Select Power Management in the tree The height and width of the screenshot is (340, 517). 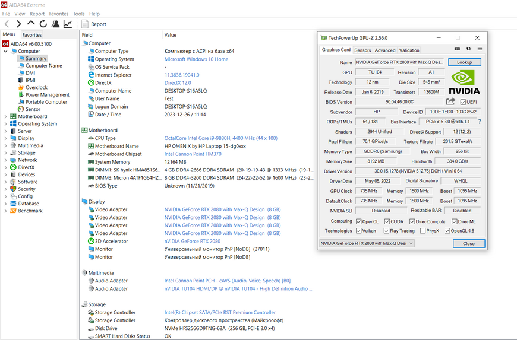point(43,94)
